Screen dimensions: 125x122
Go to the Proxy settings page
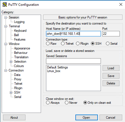[x=18, y=79]
